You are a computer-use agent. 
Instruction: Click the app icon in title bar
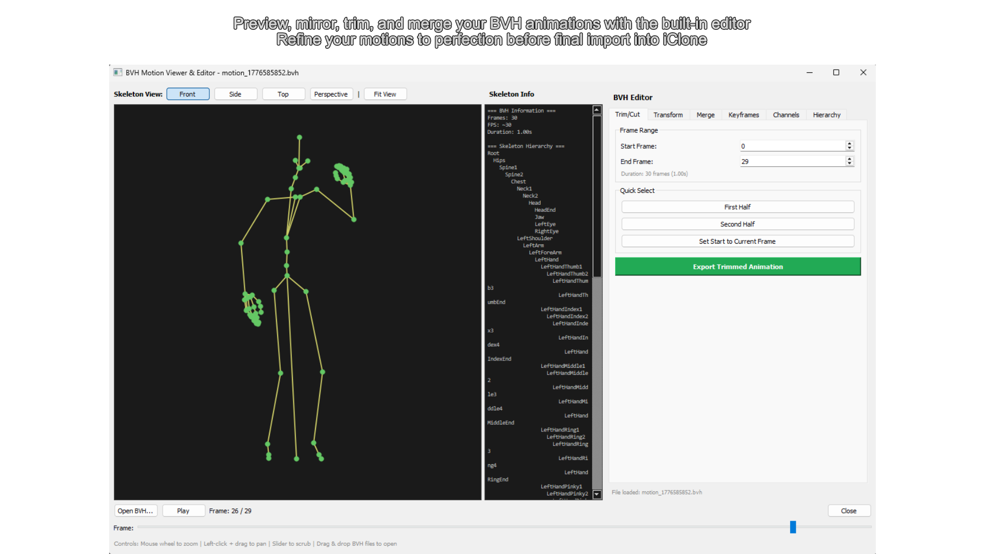118,72
